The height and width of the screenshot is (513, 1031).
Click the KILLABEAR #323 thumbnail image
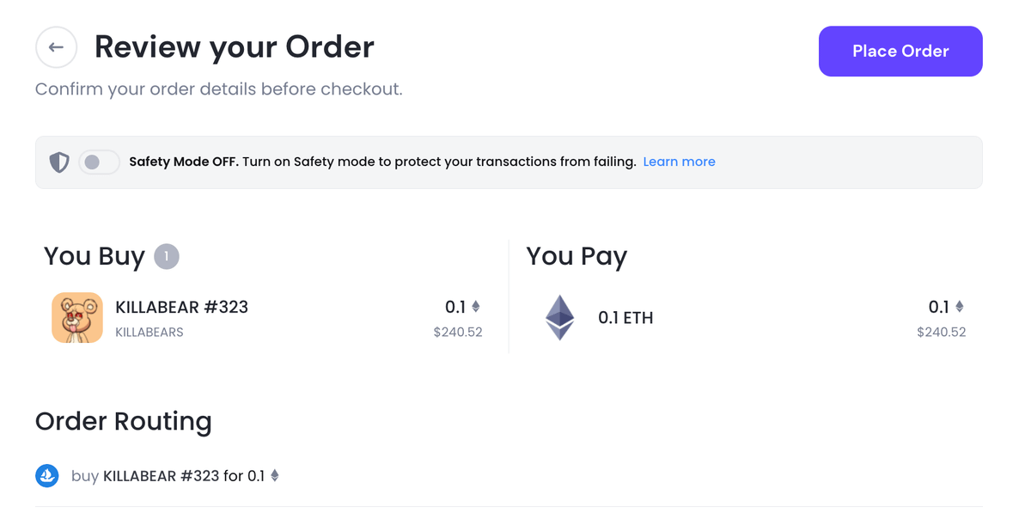tap(77, 317)
